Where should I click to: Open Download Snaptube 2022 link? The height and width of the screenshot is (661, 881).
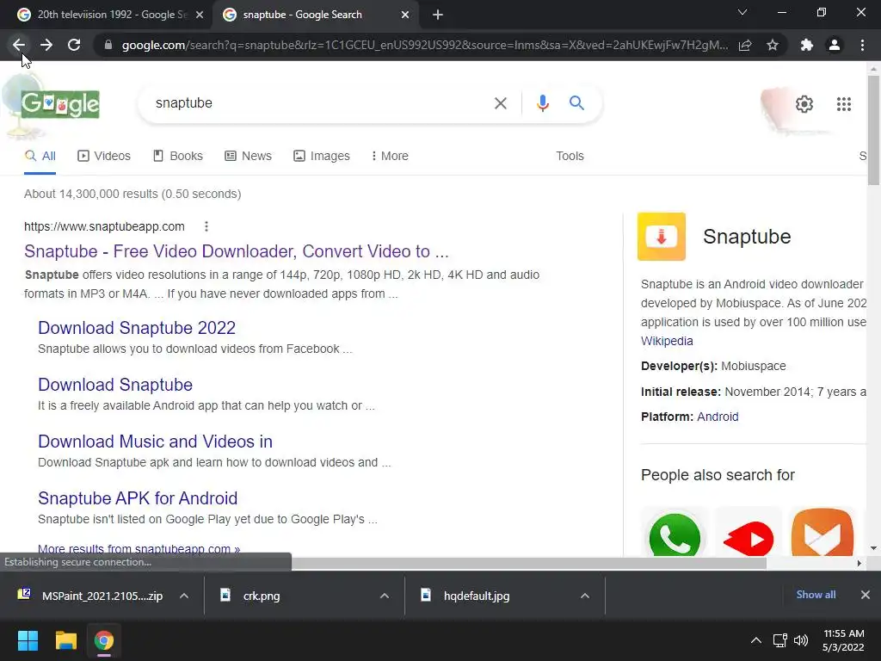(137, 328)
